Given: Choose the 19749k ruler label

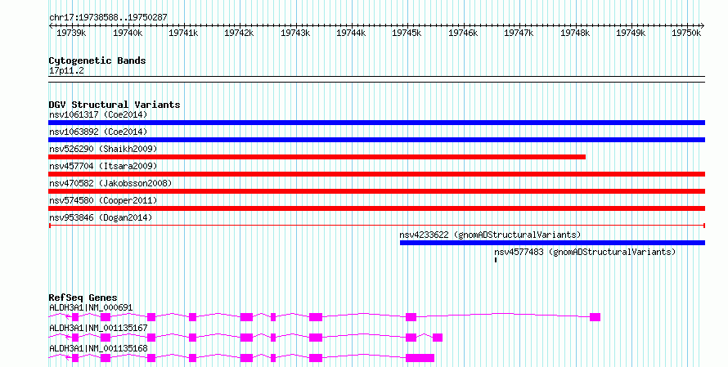Looking at the screenshot, I should click(631, 33).
